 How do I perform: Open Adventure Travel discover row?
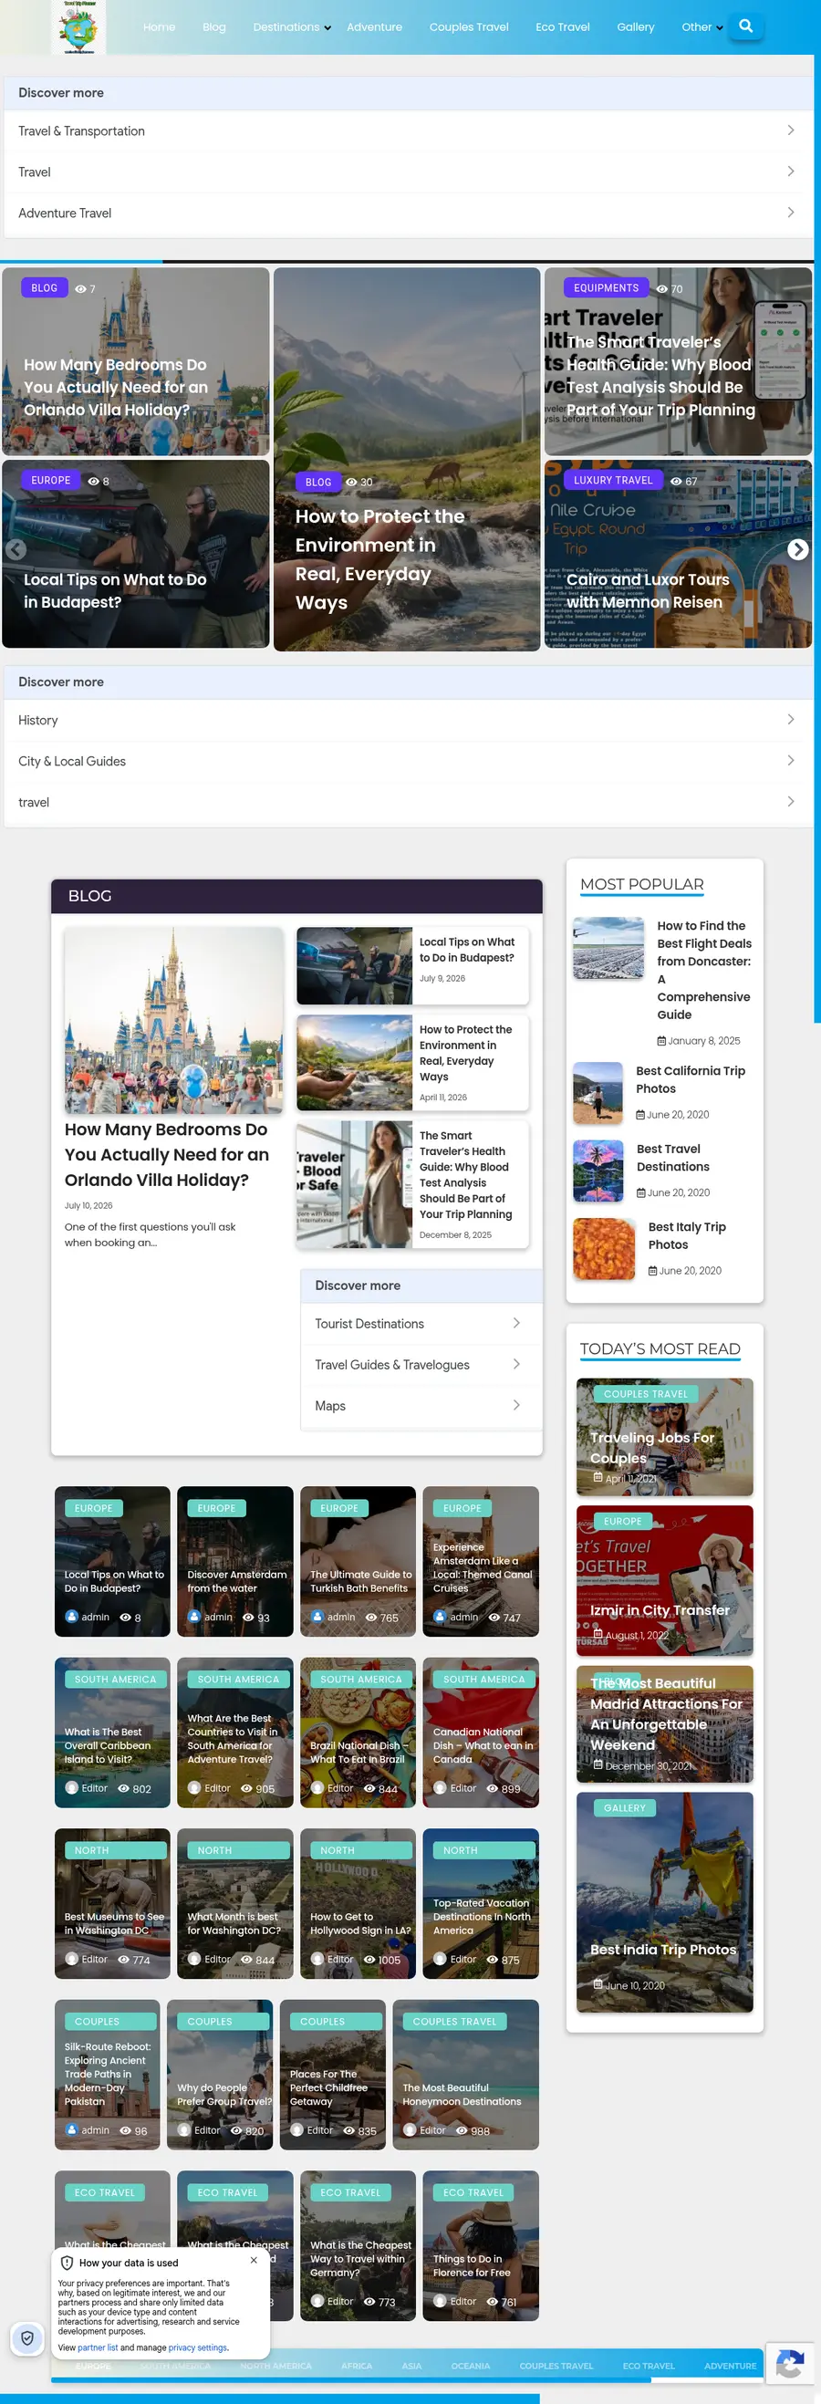point(409,213)
